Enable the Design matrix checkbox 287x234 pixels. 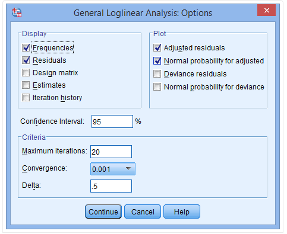(x=26, y=73)
